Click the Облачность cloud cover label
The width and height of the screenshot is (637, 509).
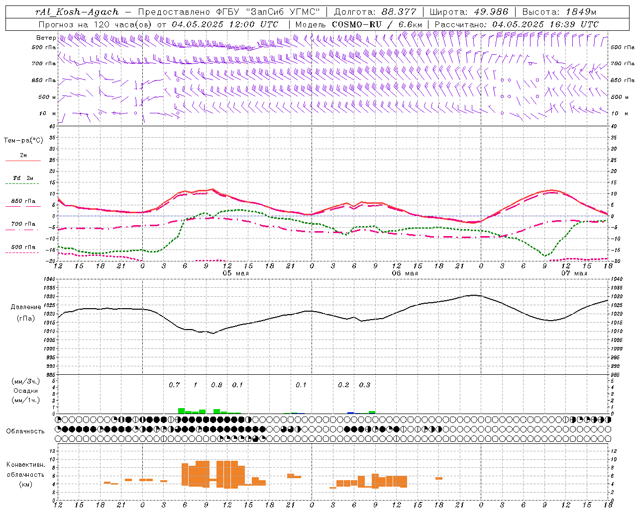pos(25,431)
